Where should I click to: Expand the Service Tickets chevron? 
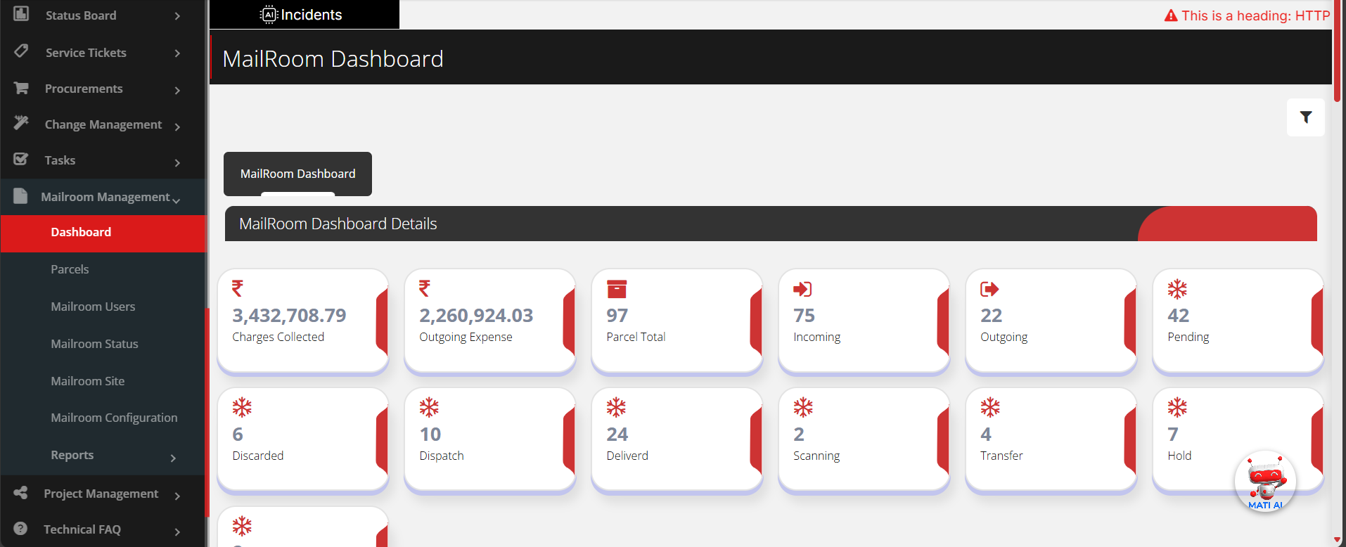pyautogui.click(x=177, y=53)
